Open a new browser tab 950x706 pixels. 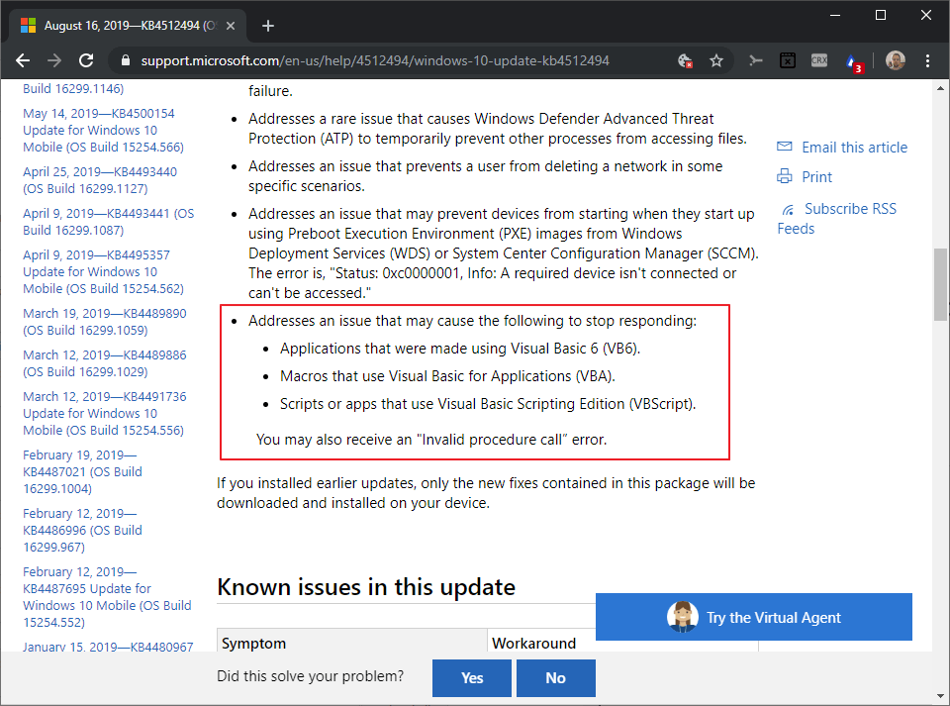[x=268, y=26]
